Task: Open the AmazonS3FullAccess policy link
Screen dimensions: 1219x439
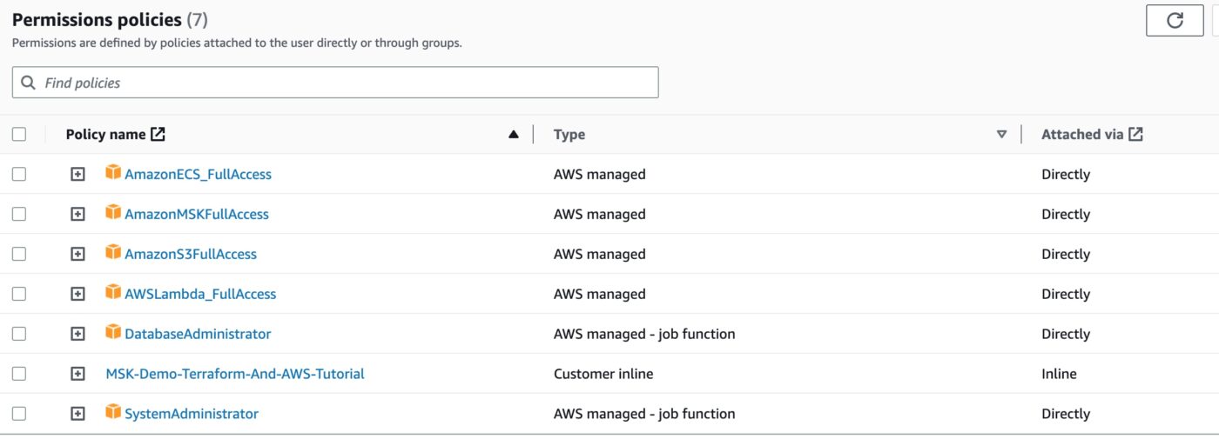Action: [x=191, y=254]
